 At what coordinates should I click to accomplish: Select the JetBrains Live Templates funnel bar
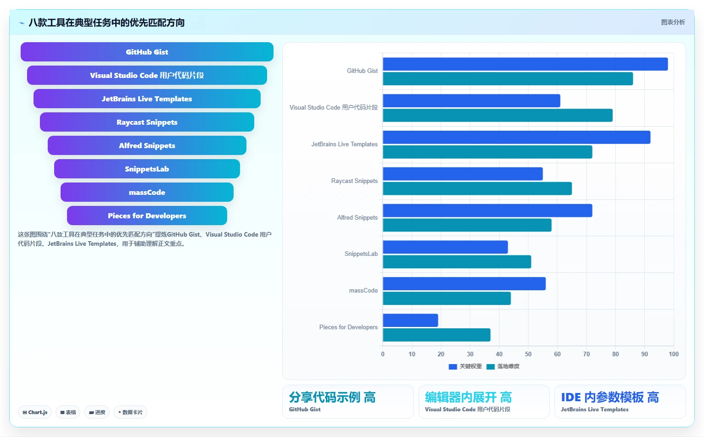(147, 99)
